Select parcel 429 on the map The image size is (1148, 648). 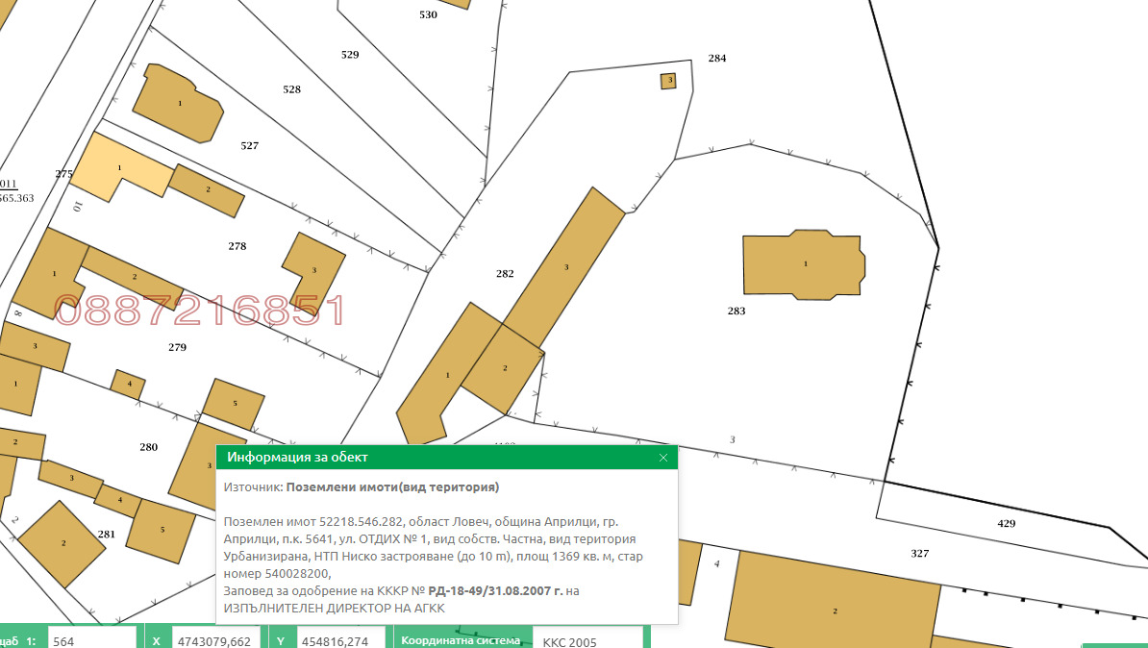[1006, 524]
